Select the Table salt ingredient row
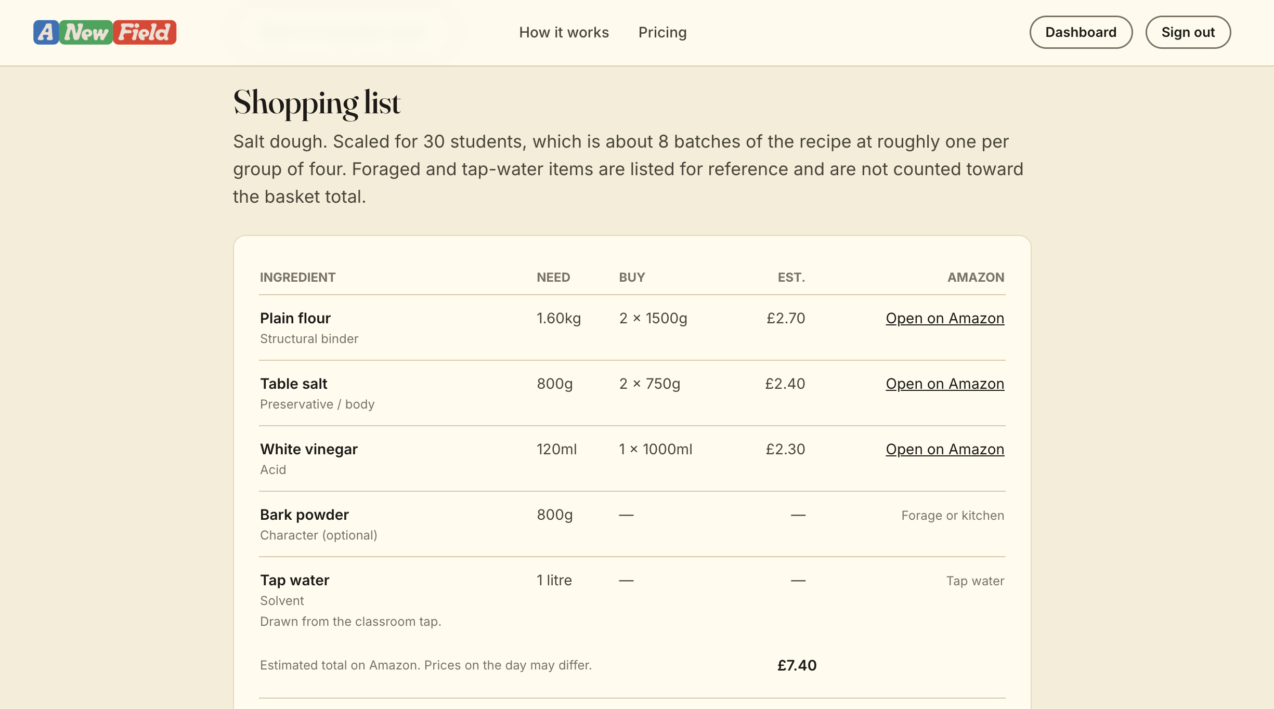The image size is (1274, 709). (293, 384)
